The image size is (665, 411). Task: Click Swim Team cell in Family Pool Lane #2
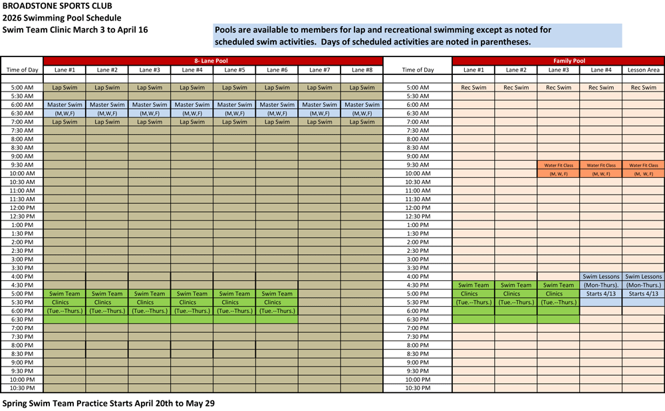coord(515,285)
